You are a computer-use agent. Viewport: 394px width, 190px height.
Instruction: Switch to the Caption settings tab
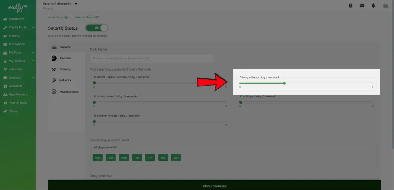pos(65,58)
